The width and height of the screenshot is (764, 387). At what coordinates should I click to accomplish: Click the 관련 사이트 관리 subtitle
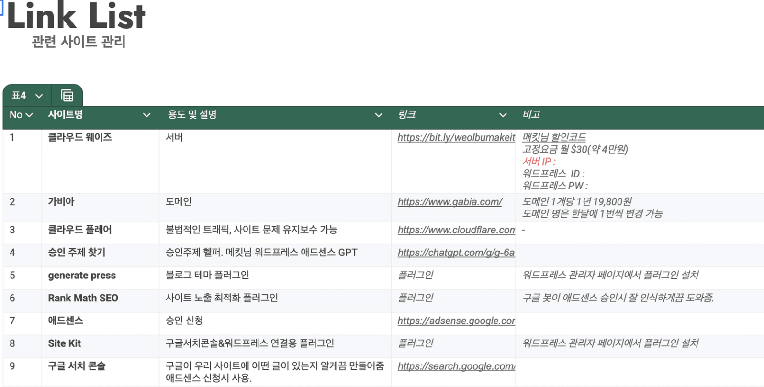coord(79,42)
